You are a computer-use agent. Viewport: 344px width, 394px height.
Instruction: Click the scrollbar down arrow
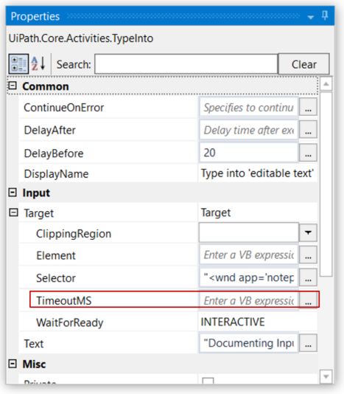[326, 376]
